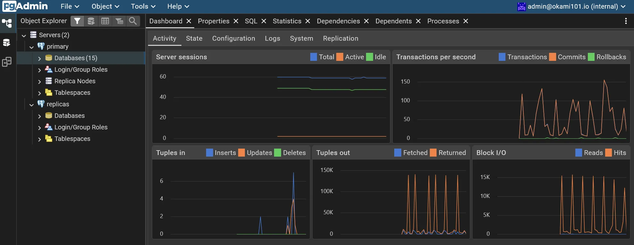Expand the Replica Nodes node
This screenshot has height=245, width=634.
pyautogui.click(x=39, y=82)
